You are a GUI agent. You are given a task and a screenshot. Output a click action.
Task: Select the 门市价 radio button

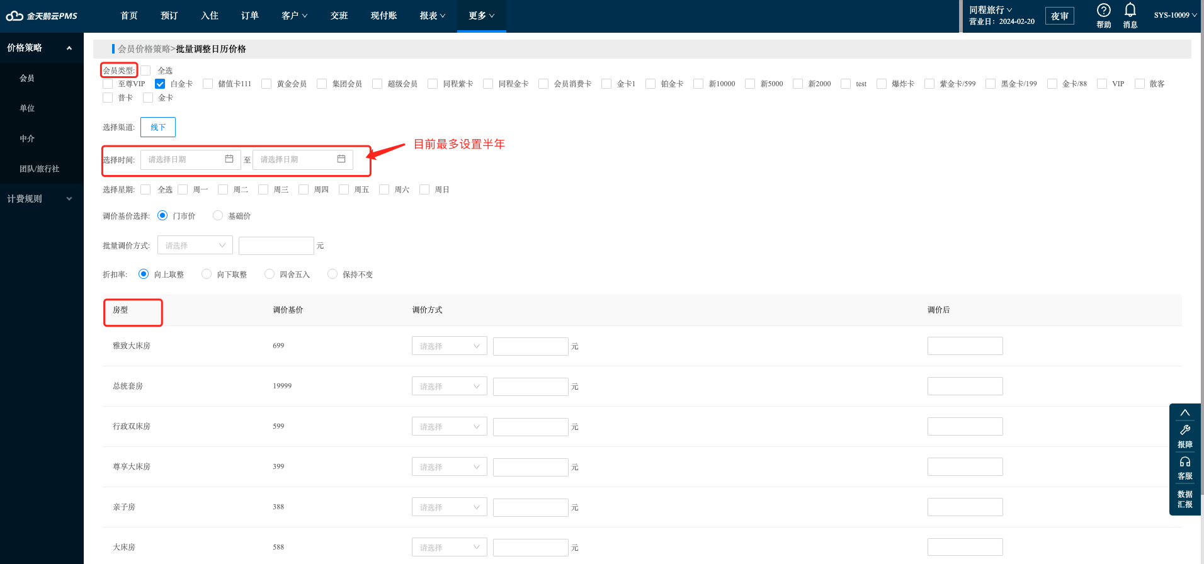(x=162, y=215)
